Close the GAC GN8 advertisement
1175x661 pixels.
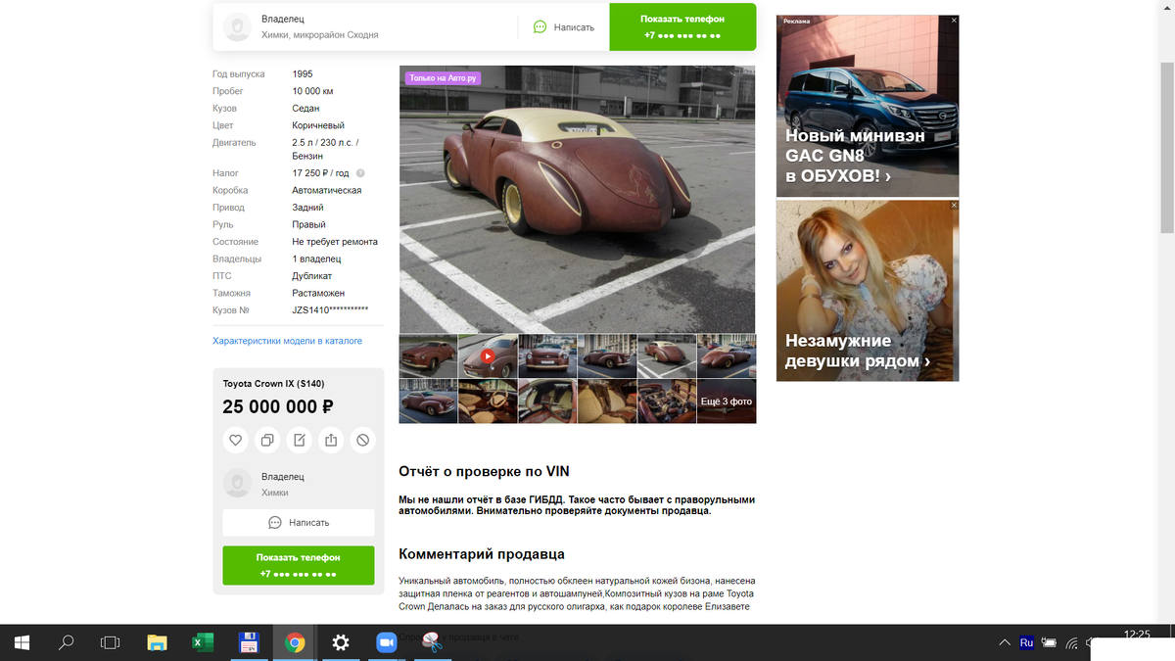click(954, 20)
